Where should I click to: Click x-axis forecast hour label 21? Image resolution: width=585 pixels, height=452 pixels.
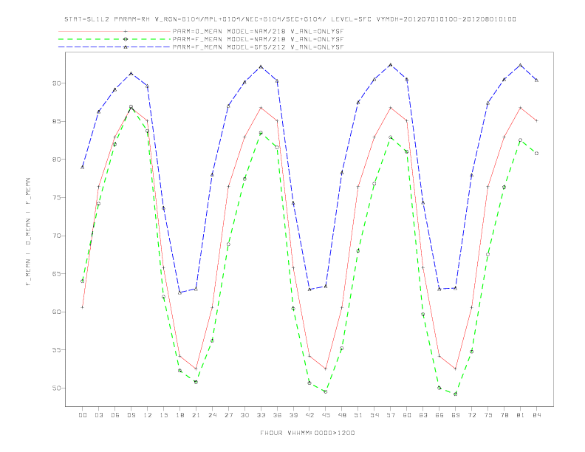pos(196,415)
